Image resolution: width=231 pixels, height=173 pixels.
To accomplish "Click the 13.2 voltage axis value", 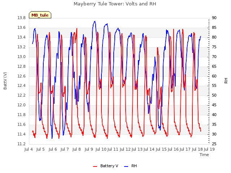I will point(22,47).
